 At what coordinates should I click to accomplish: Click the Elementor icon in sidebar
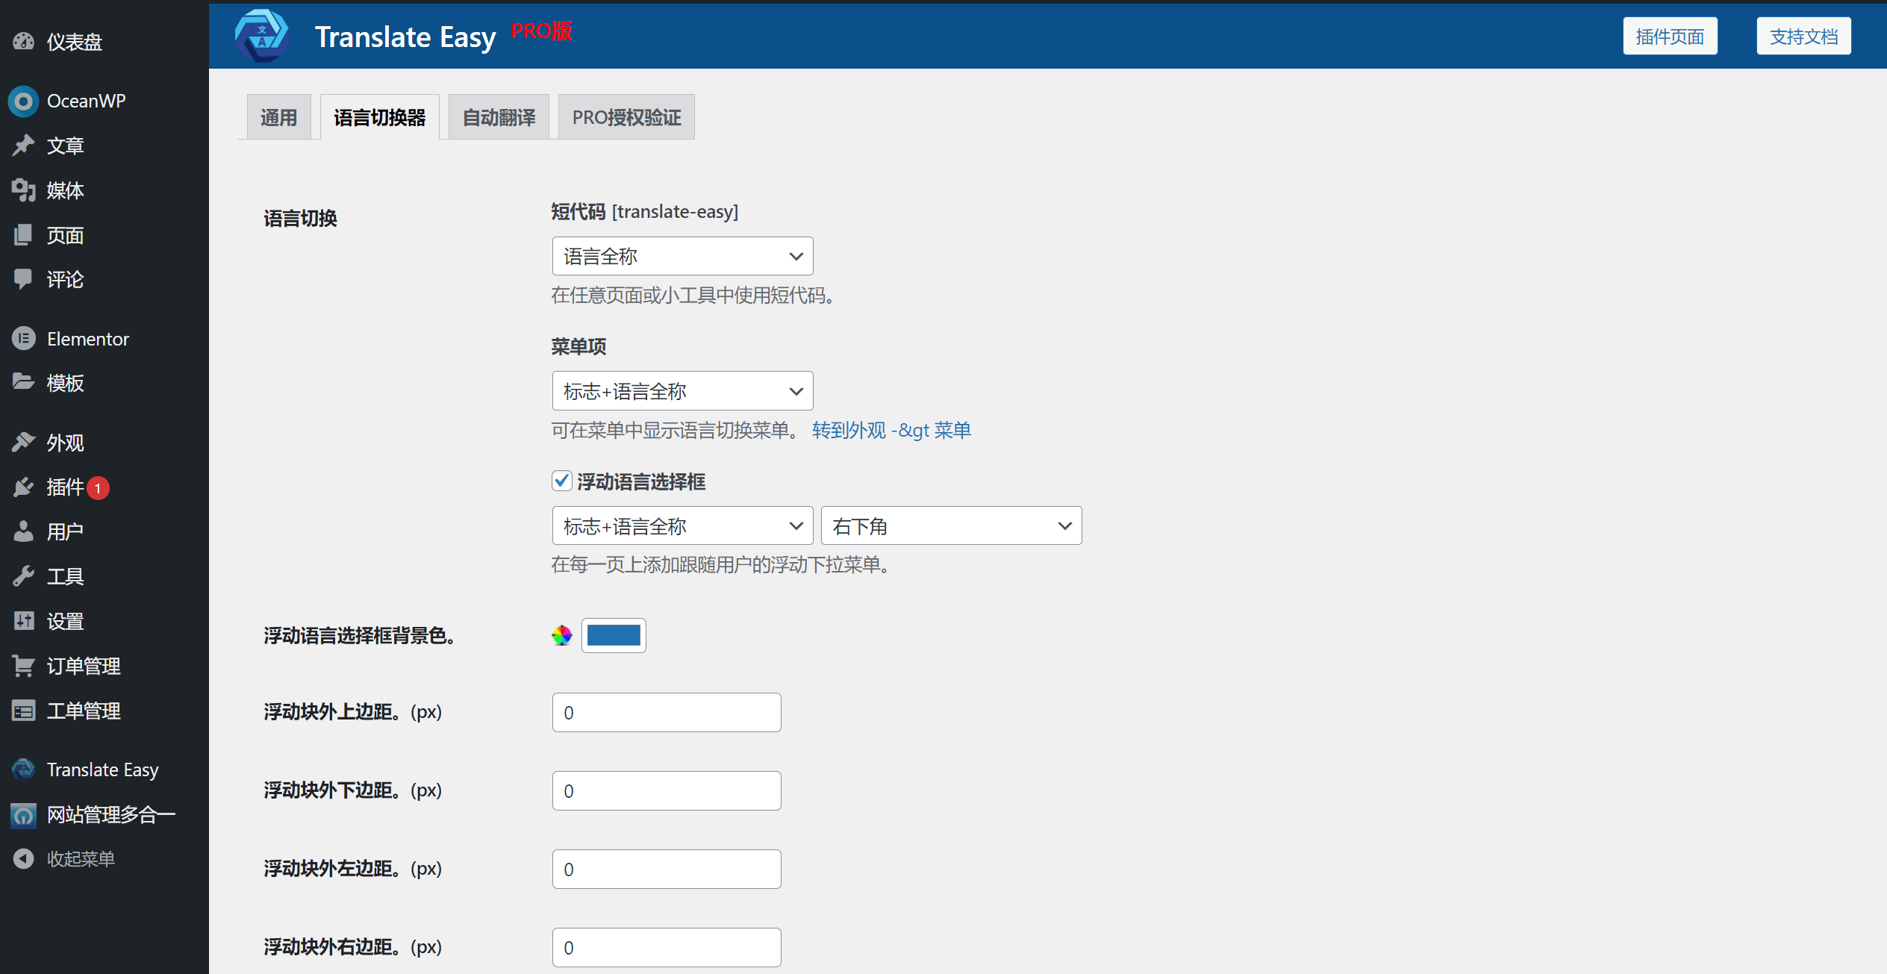[25, 337]
